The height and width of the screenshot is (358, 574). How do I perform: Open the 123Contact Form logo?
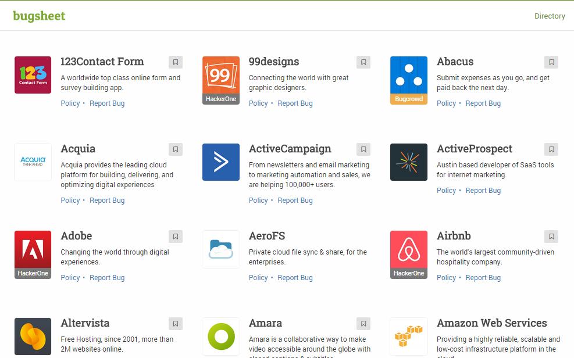click(x=33, y=75)
